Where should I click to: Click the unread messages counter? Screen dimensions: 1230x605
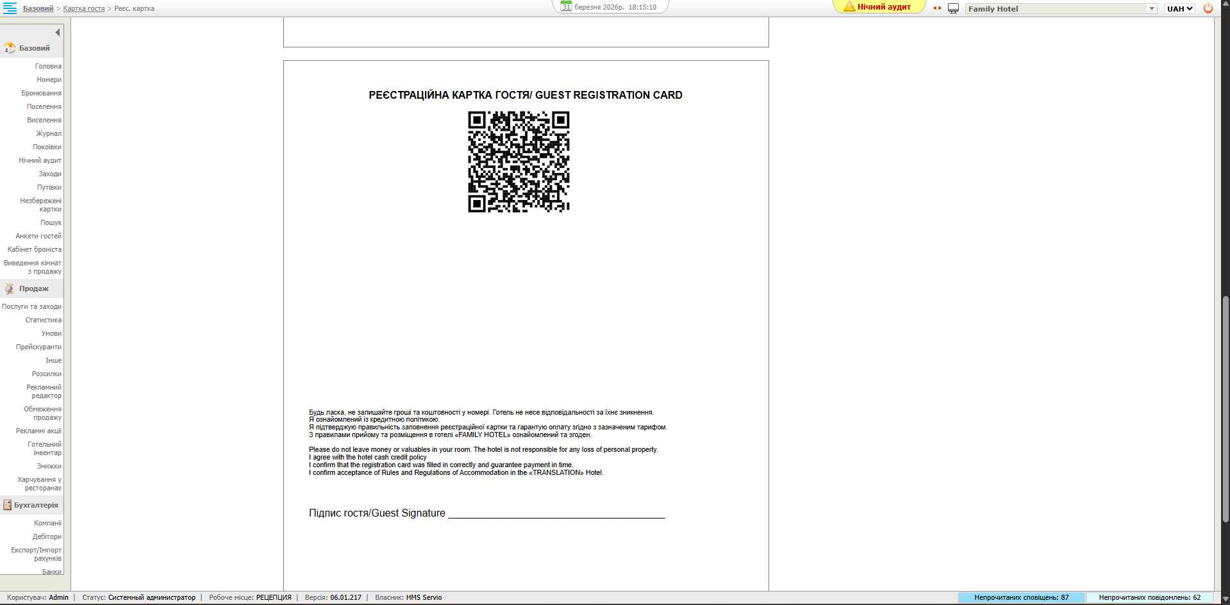[x=1149, y=597]
